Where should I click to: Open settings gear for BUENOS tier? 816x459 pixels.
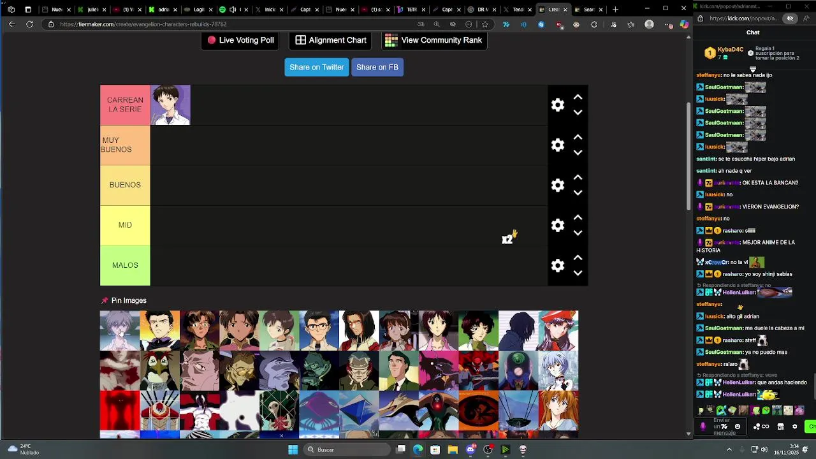coord(558,186)
